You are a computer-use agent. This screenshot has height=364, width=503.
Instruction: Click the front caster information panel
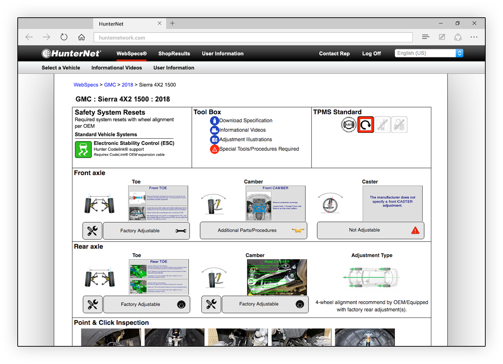(x=392, y=204)
